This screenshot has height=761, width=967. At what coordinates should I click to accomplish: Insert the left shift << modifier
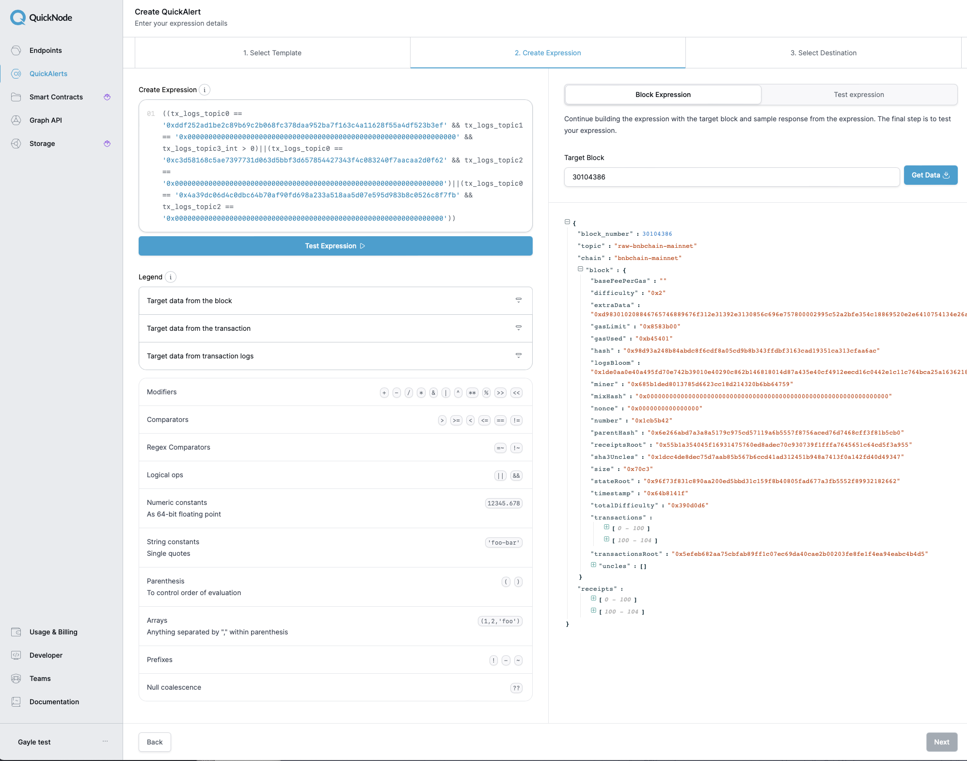517,393
